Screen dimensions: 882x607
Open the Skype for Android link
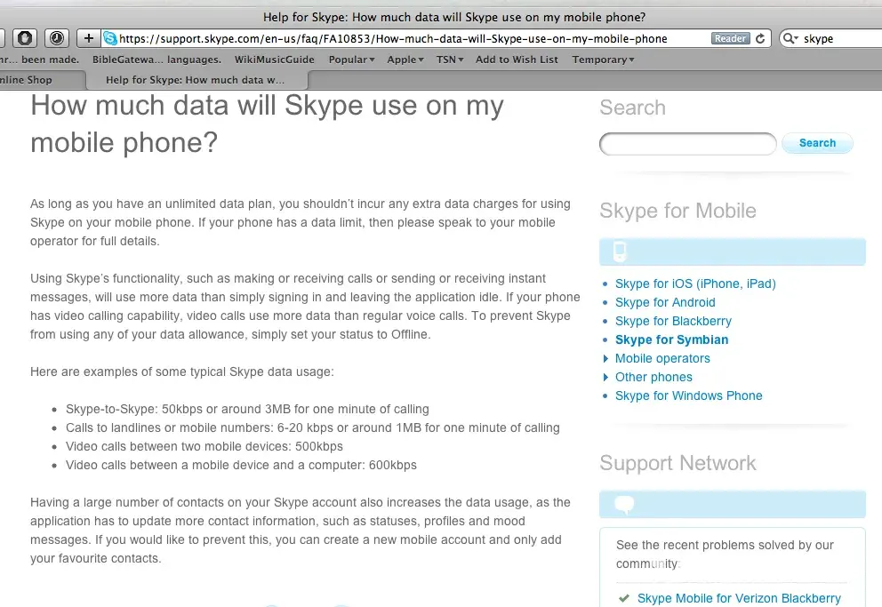tap(664, 302)
